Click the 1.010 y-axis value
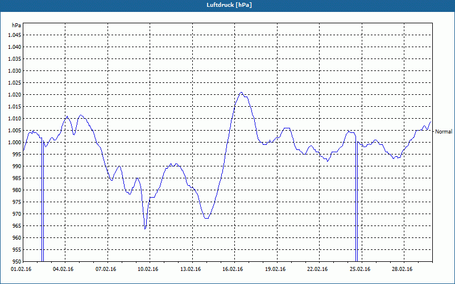Image resolution: width=455 pixels, height=284 pixels. [x=14, y=119]
